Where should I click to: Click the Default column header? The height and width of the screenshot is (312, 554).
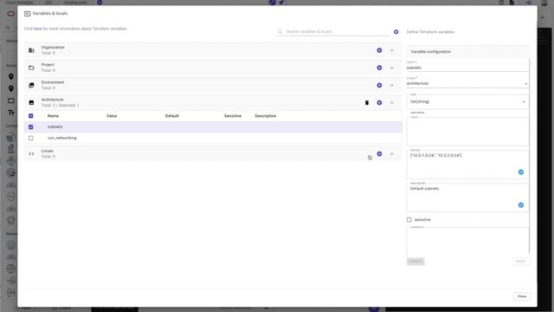coord(172,116)
